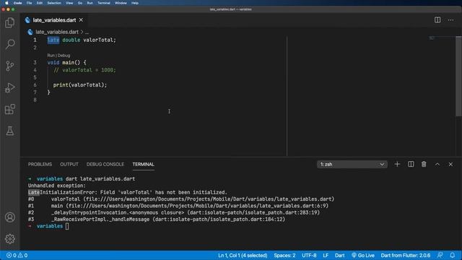The height and width of the screenshot is (260, 462).
Task: Click the editor vertical scrollbar
Action: click(x=458, y=76)
